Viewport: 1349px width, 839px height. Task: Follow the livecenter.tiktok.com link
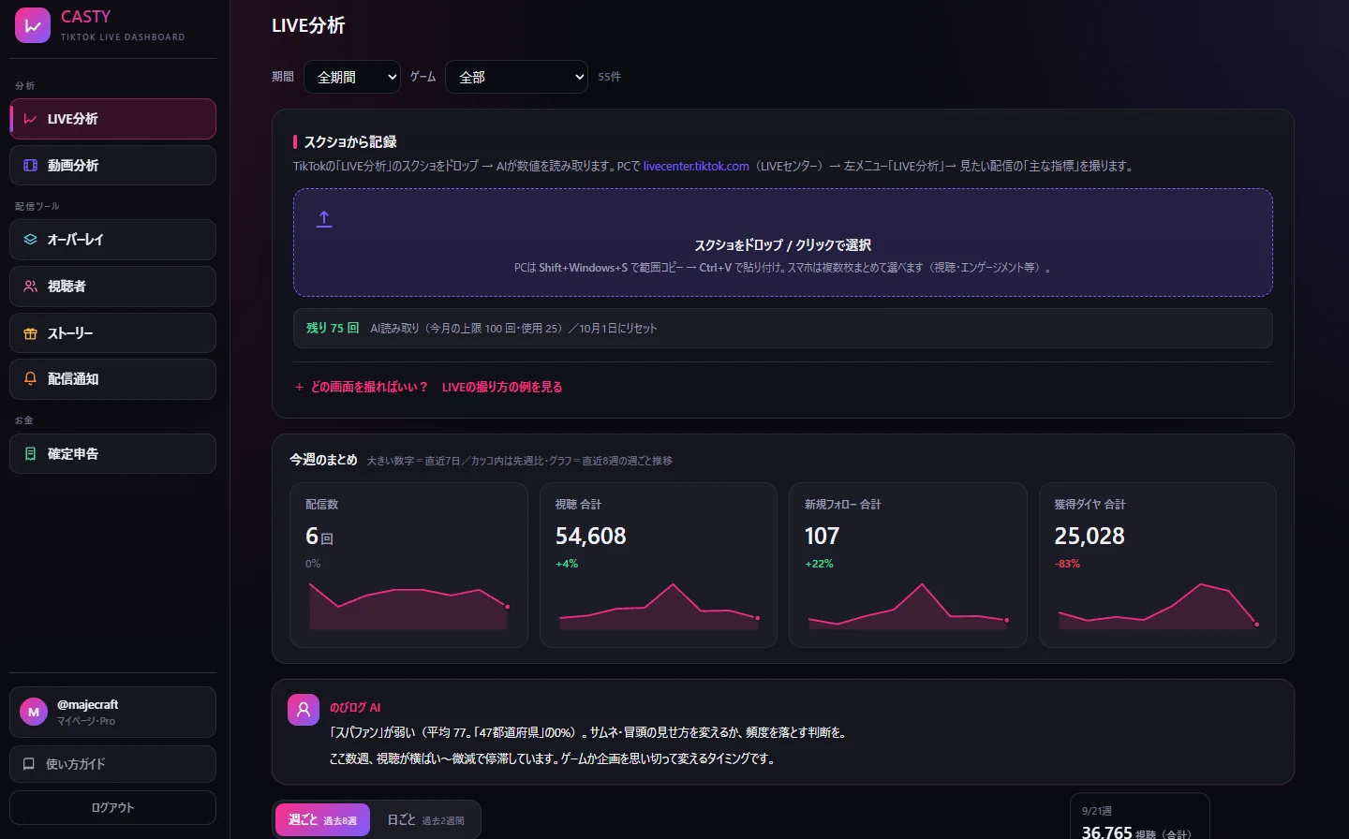tap(696, 166)
